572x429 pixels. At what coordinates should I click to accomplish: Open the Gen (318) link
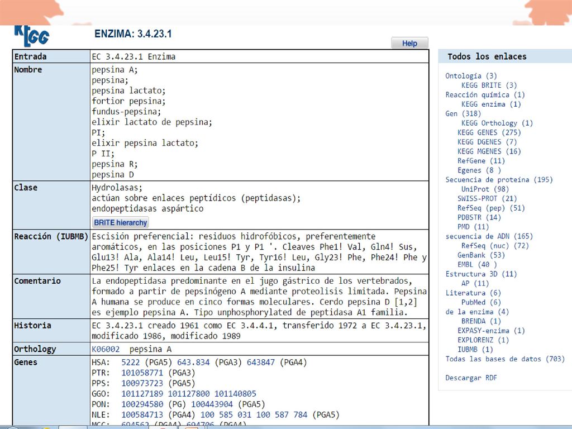coord(463,114)
